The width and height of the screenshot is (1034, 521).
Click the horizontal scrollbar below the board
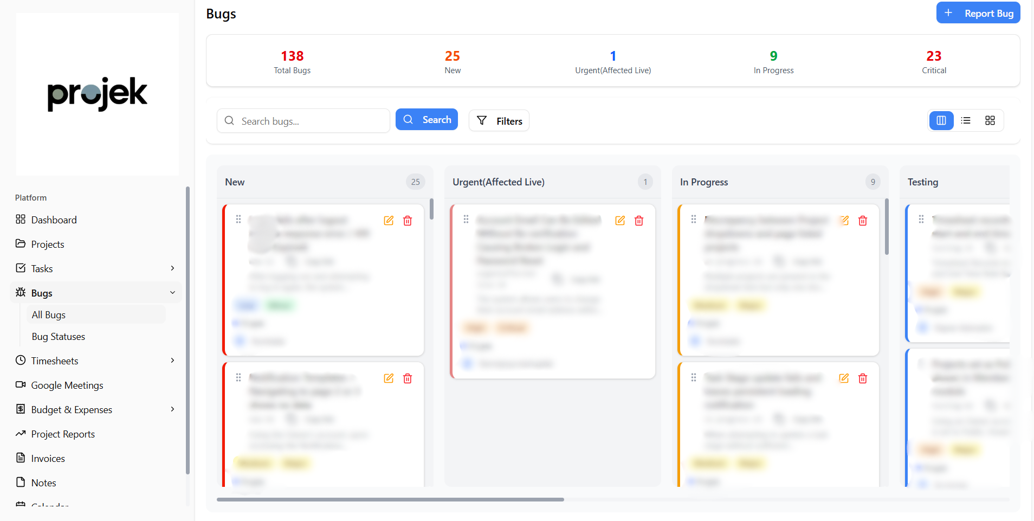[x=390, y=499]
